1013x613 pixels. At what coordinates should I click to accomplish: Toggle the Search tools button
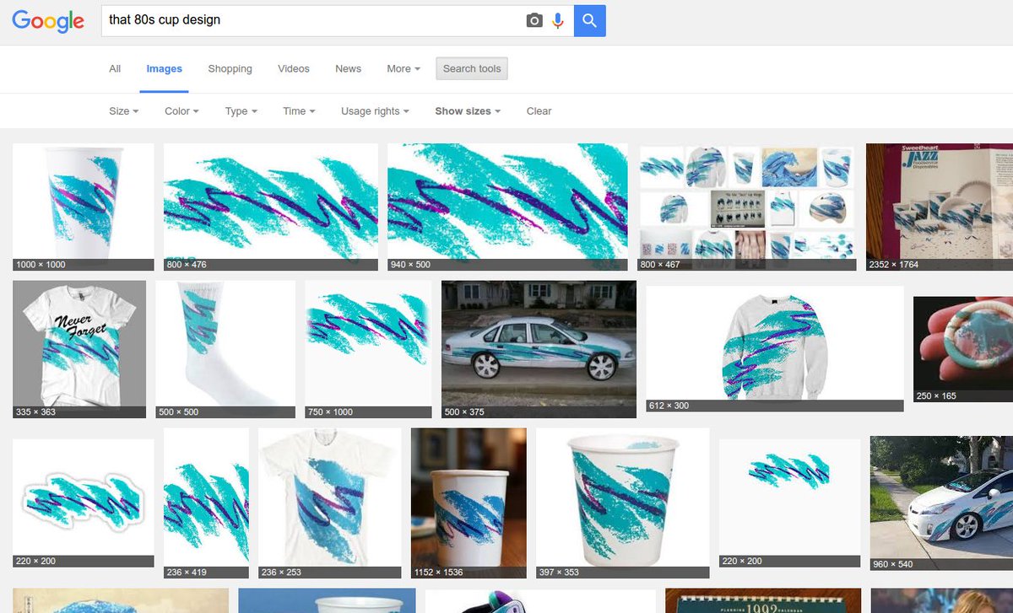click(x=472, y=69)
